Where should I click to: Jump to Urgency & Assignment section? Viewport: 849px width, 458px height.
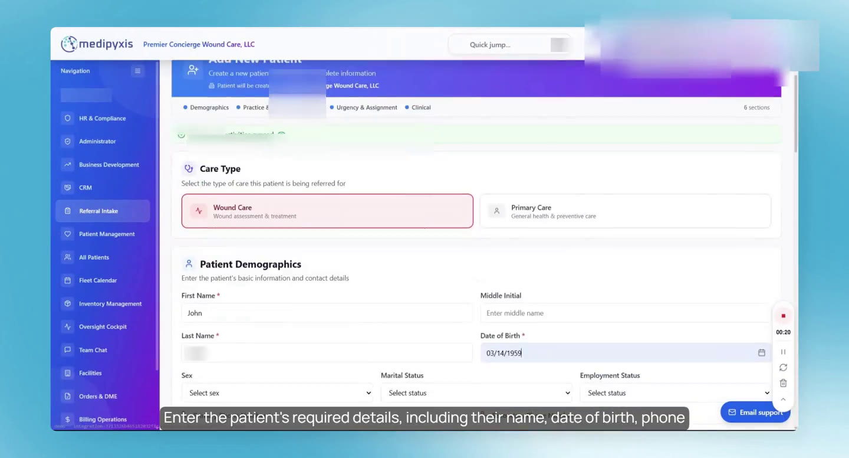pos(363,107)
